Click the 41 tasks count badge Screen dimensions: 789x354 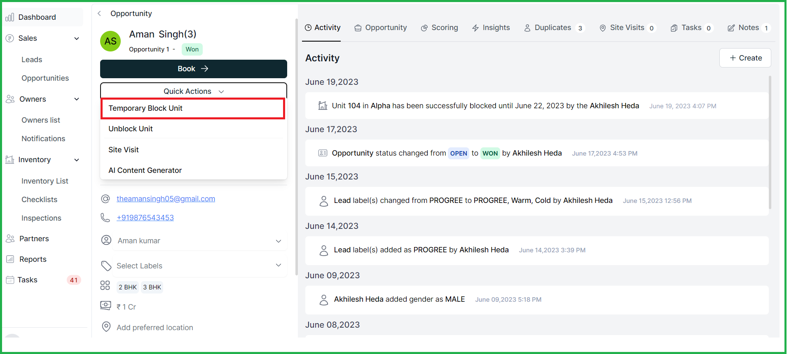[x=74, y=280]
